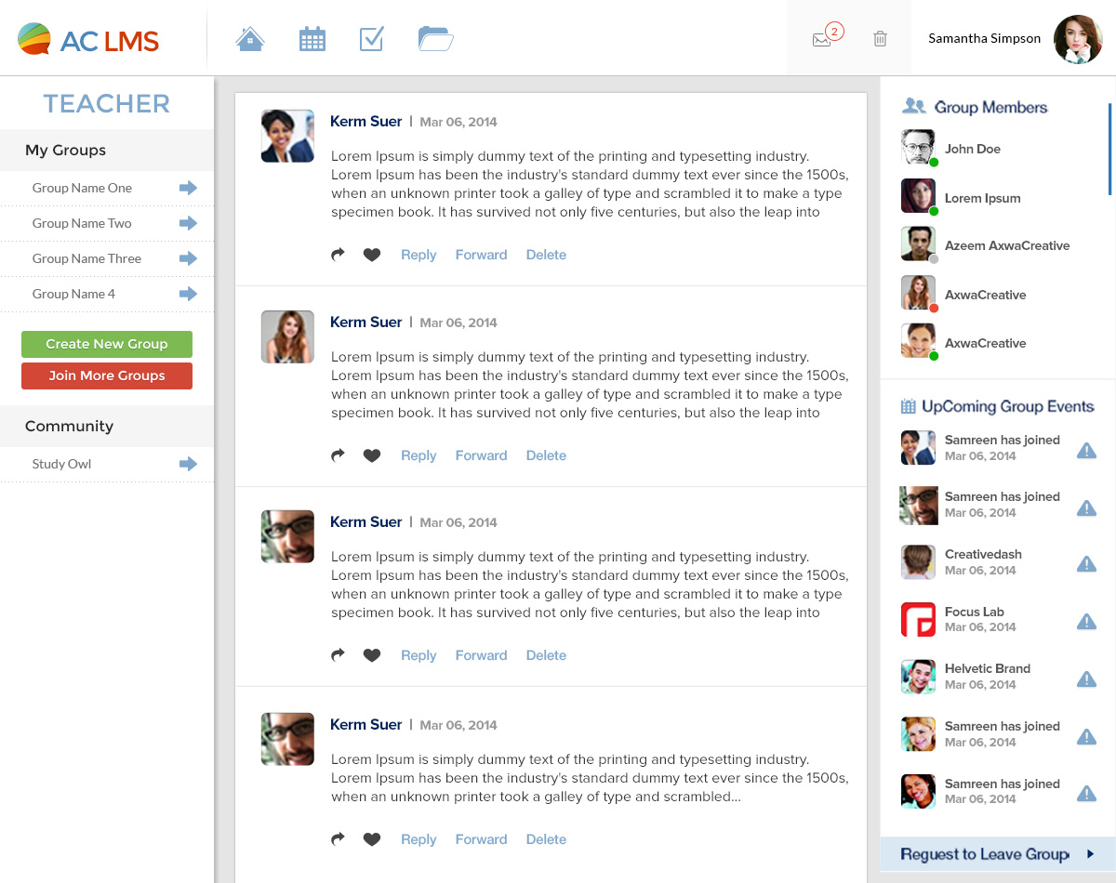Click the share arrow icon on the first post
The image size is (1116, 883).
tap(339, 255)
